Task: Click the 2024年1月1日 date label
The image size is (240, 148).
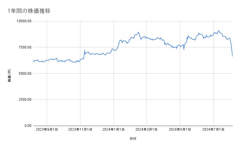Action: [x=114, y=129]
